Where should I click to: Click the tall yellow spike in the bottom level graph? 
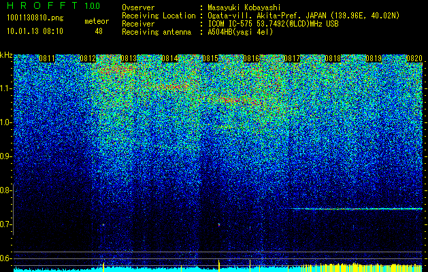[219, 266]
